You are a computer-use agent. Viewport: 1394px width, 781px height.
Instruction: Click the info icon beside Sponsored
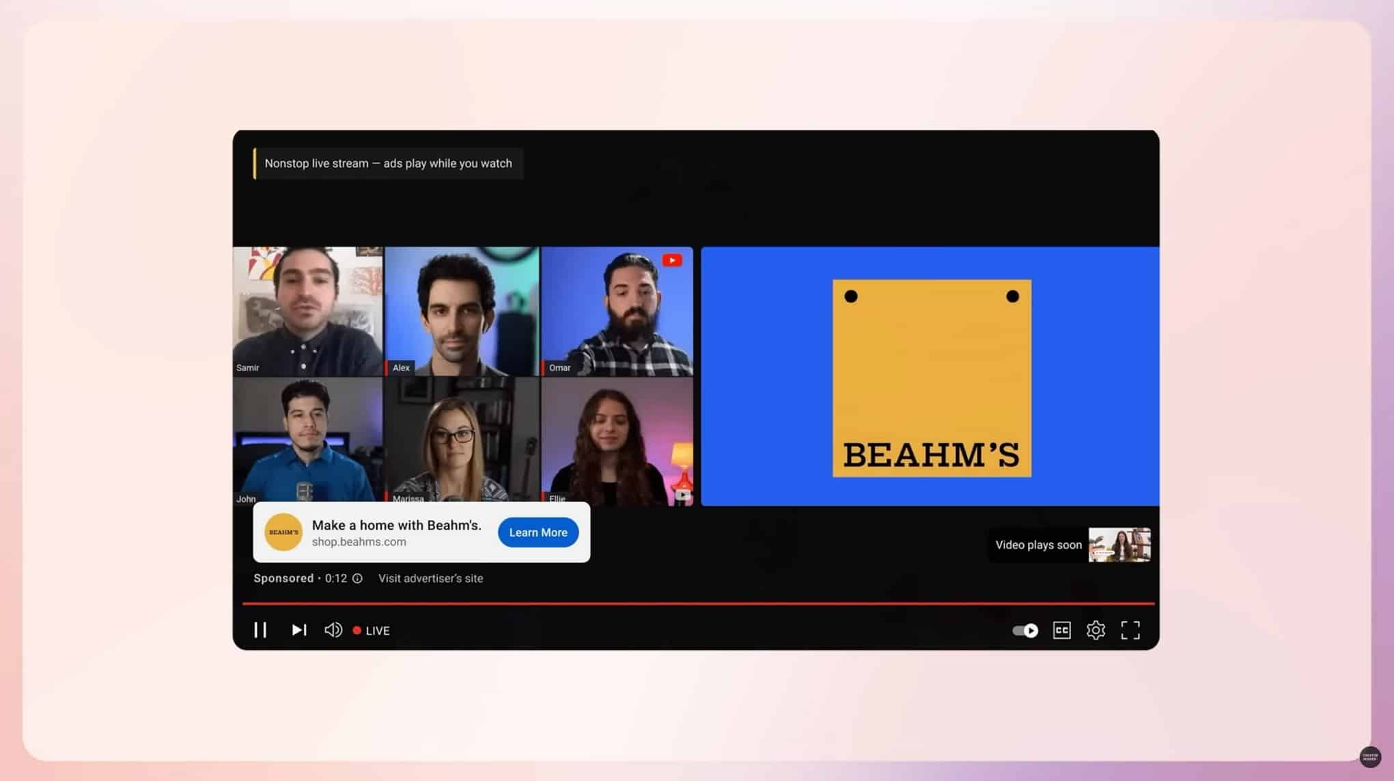[357, 579]
